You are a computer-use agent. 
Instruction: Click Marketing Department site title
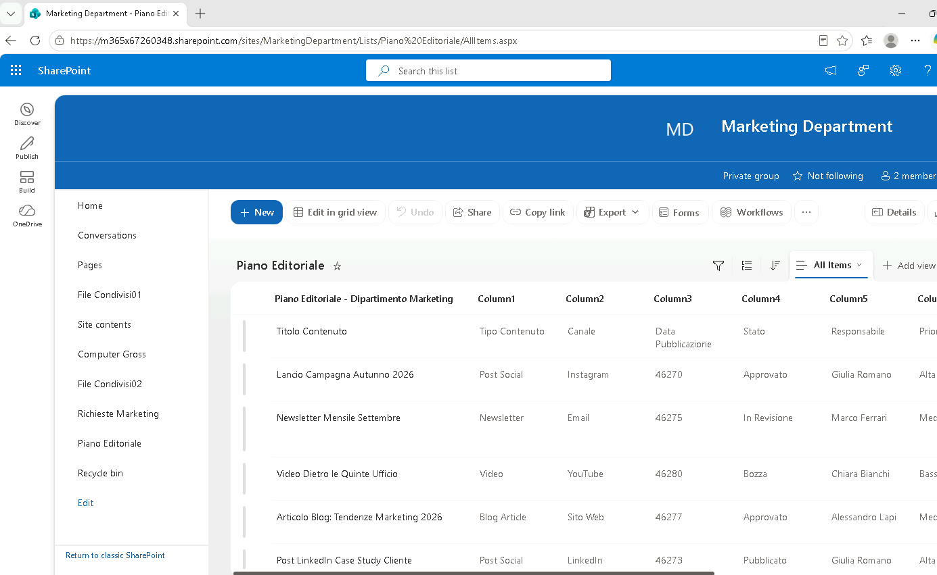point(807,126)
